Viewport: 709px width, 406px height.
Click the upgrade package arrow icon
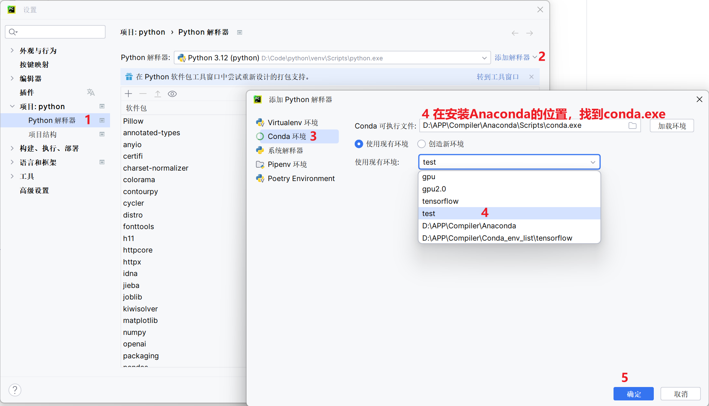(x=158, y=94)
